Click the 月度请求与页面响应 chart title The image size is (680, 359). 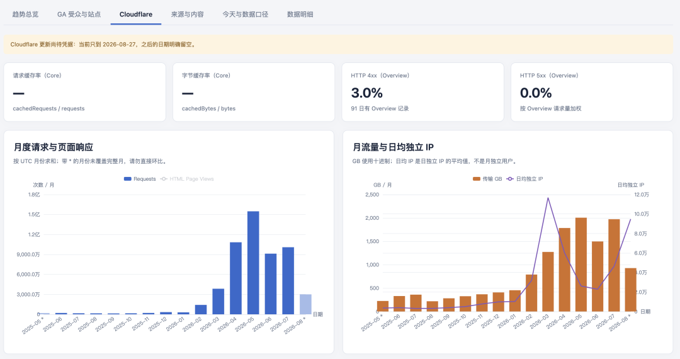(x=54, y=147)
